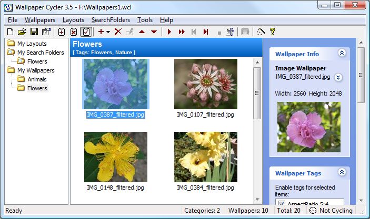Screen dimensions: 370x219
Task: Open the Layouts menu
Action: (x=73, y=20)
